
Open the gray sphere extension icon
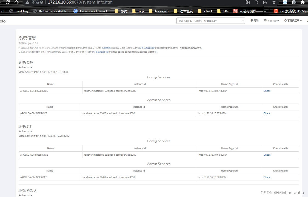[x=294, y=2]
